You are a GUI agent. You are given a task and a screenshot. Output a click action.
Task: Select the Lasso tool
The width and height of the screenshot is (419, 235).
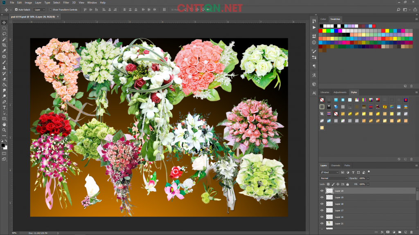click(4, 34)
